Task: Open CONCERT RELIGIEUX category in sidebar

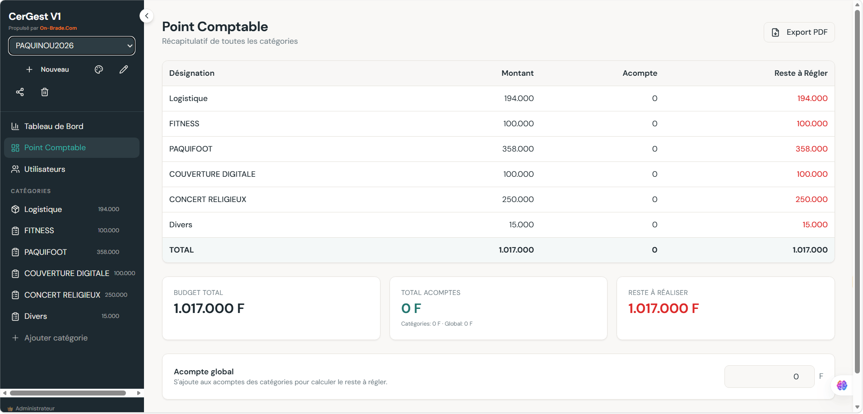Action: point(72,295)
